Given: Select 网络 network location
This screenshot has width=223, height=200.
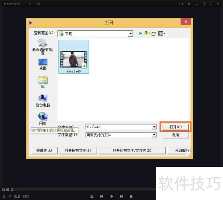Looking at the screenshot, I should click(43, 119).
